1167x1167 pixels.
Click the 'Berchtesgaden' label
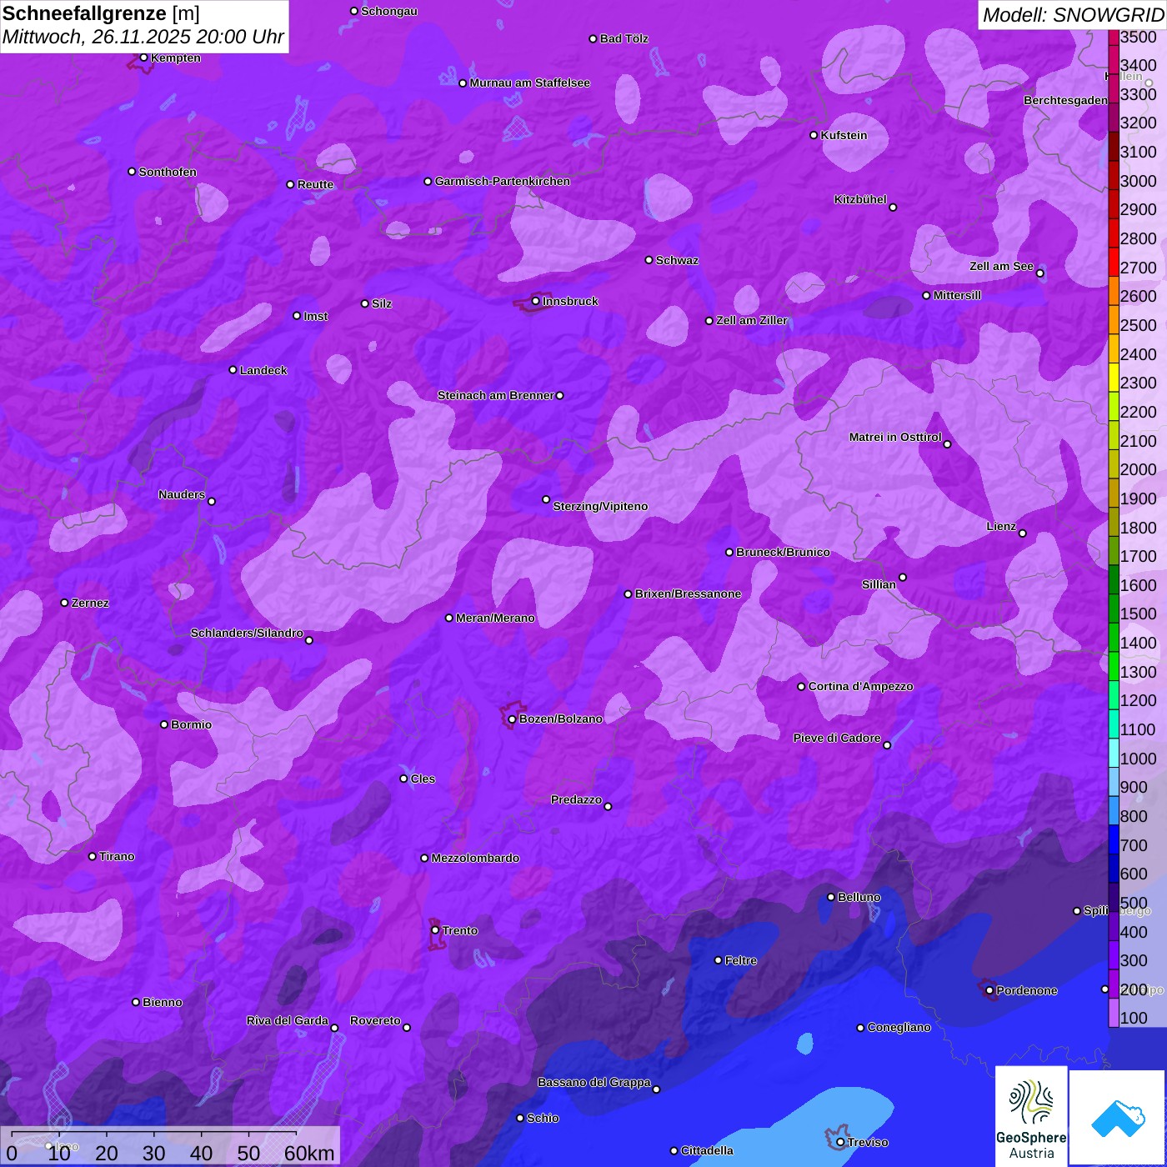1066,100
